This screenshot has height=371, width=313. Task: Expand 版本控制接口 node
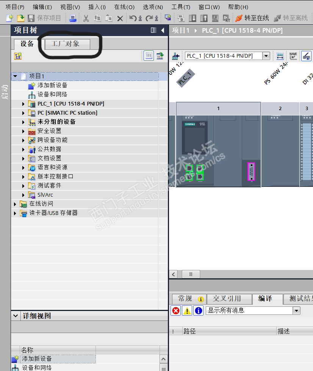pos(23,177)
